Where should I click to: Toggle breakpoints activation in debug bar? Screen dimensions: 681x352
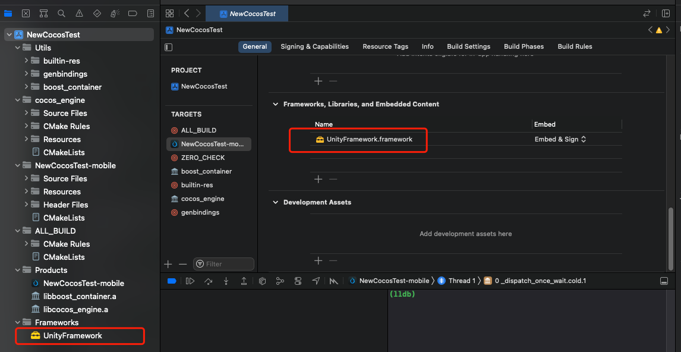(172, 281)
